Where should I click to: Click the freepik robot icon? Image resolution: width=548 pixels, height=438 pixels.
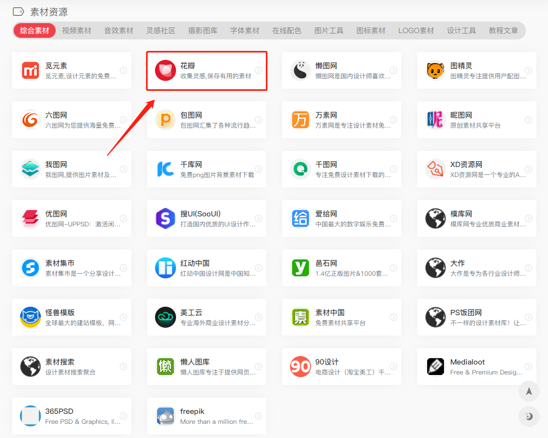[166, 415]
